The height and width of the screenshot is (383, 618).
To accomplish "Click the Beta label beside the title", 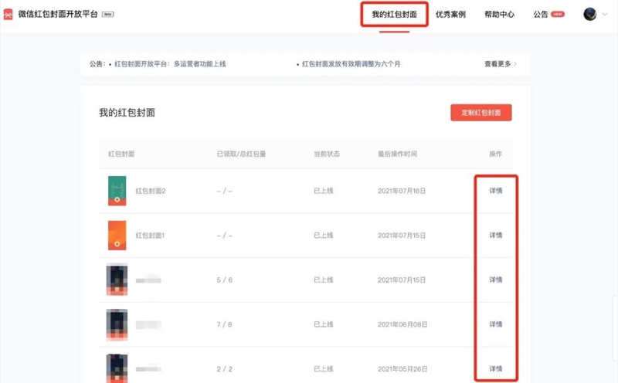I will point(107,14).
